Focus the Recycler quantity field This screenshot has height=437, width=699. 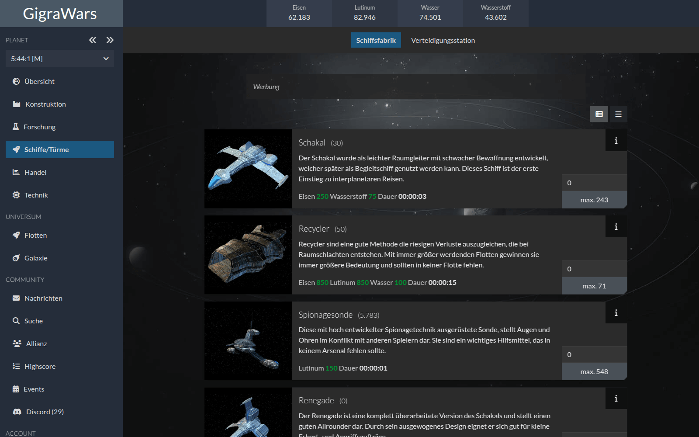click(594, 269)
